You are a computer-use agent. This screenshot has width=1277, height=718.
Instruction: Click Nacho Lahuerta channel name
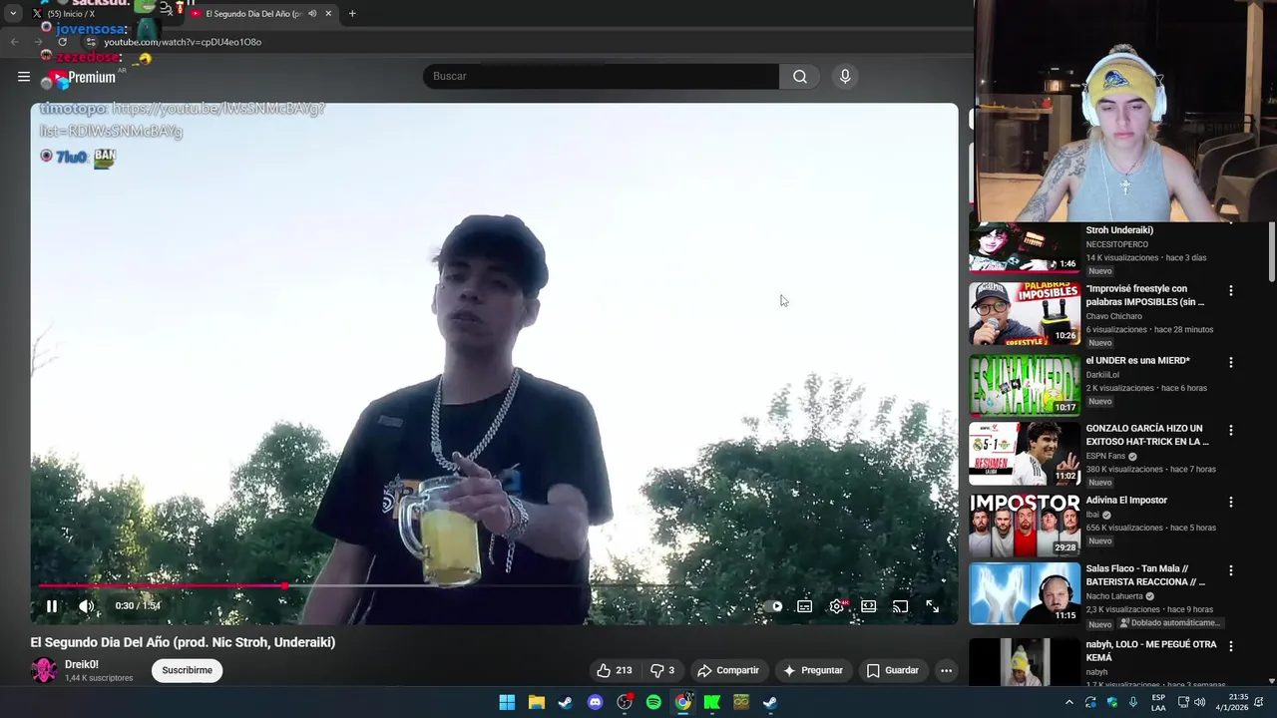point(1114,596)
